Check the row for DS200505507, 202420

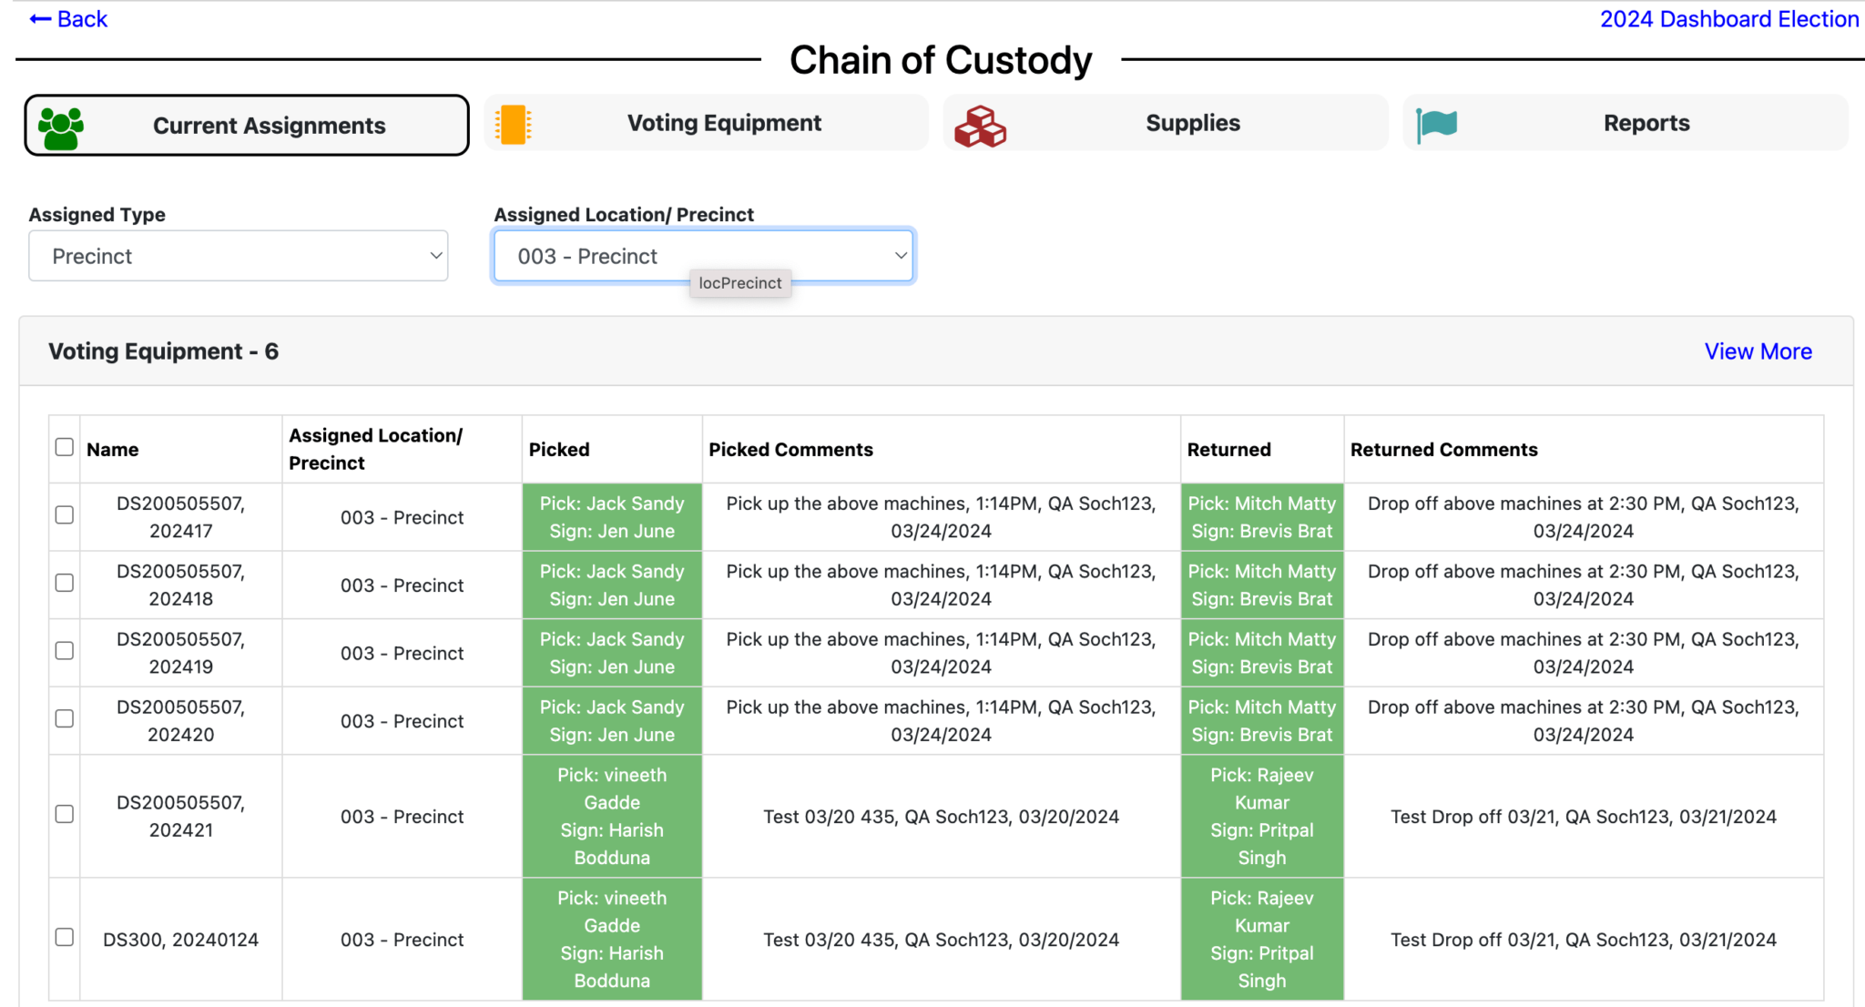[65, 719]
